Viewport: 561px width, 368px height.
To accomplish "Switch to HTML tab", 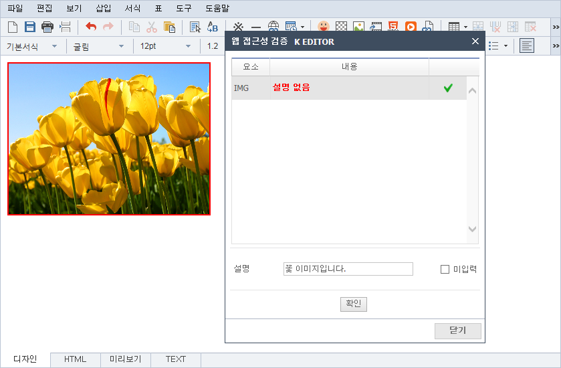I will [75, 359].
